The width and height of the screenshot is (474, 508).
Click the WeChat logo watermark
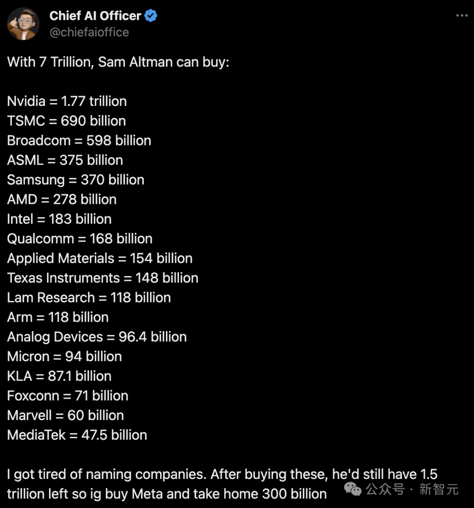(353, 489)
